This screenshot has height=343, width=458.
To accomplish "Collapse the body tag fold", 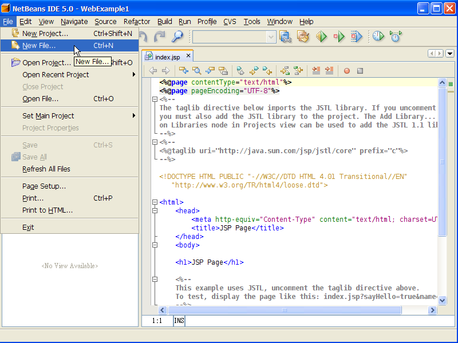I will 155,245.
